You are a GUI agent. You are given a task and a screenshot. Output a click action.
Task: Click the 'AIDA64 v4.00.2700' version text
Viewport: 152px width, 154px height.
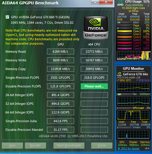click(52, 136)
